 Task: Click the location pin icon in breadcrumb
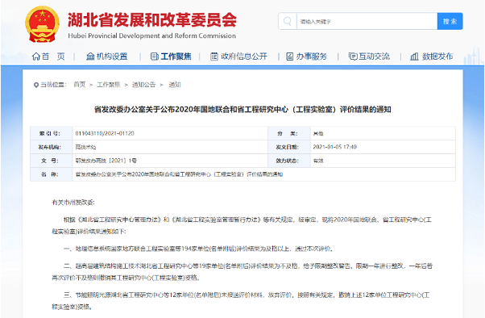(36, 85)
